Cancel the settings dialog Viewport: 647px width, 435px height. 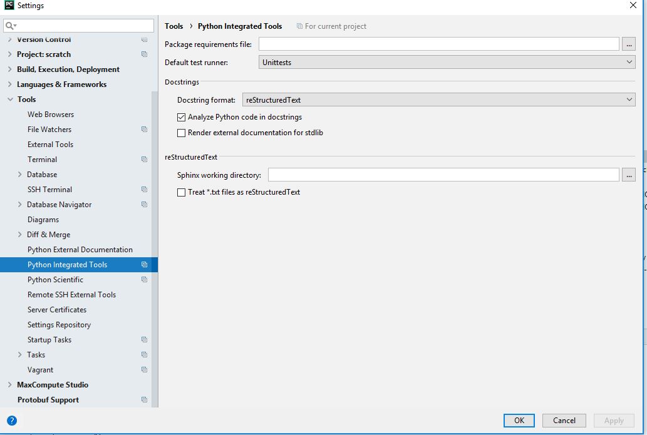click(x=564, y=420)
